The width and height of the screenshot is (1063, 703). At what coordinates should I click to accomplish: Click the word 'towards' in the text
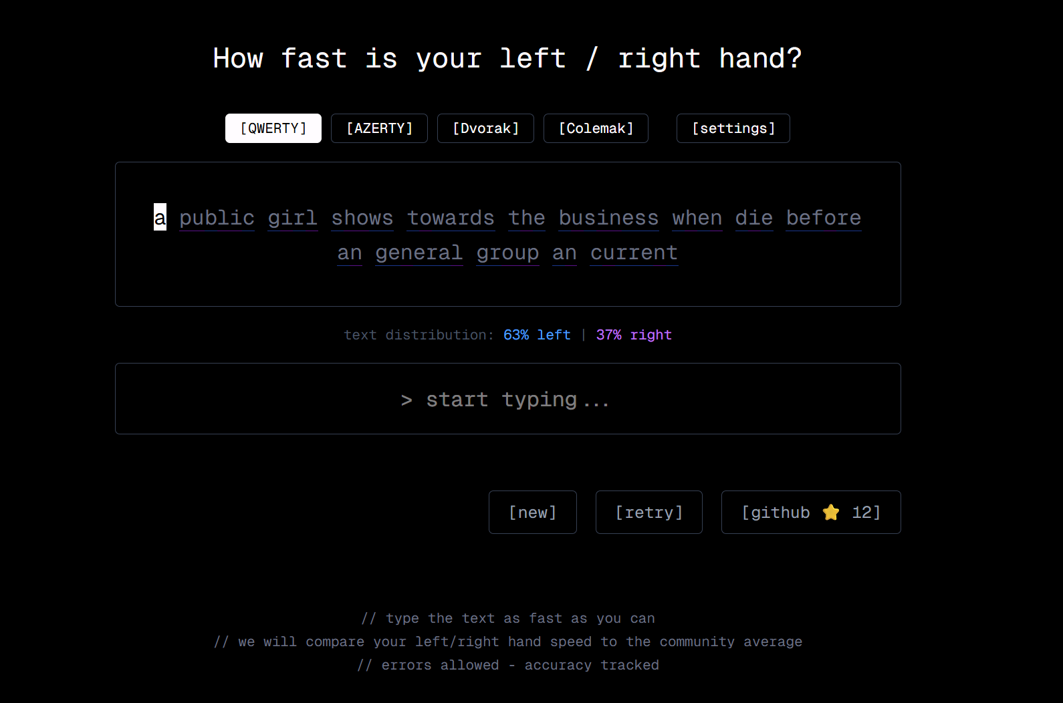pyautogui.click(x=451, y=218)
